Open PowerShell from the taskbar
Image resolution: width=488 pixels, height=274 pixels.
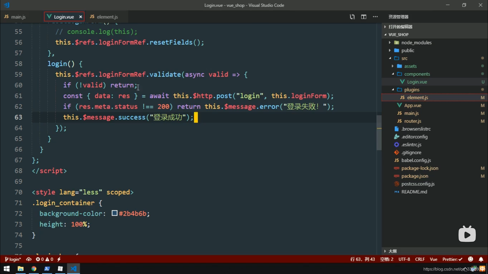tap(47, 269)
